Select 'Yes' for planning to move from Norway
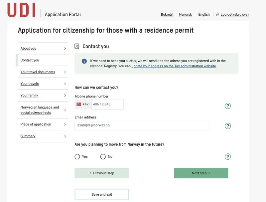The width and height of the screenshot is (266, 202). click(x=77, y=156)
